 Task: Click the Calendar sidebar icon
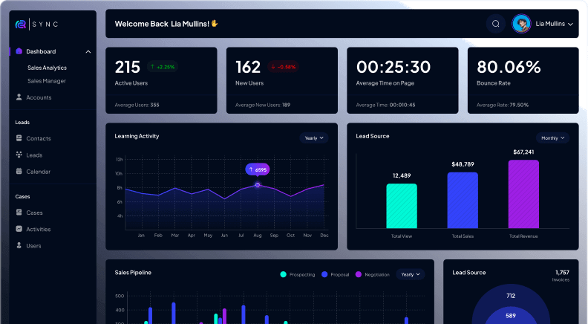click(x=19, y=171)
